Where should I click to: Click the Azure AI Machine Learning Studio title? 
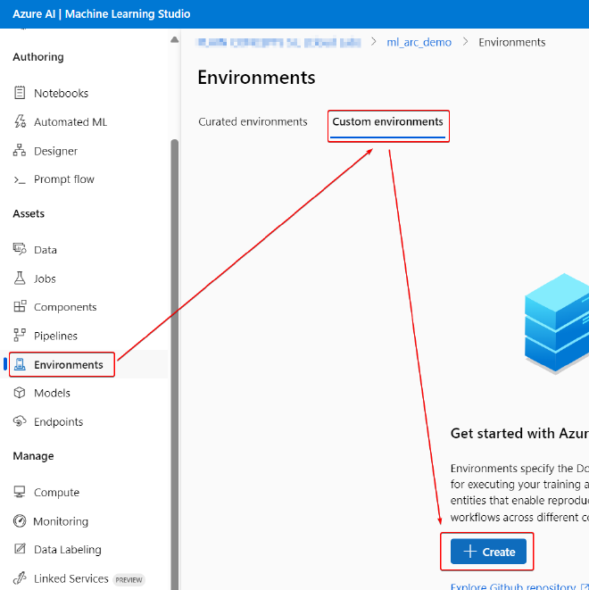click(101, 14)
